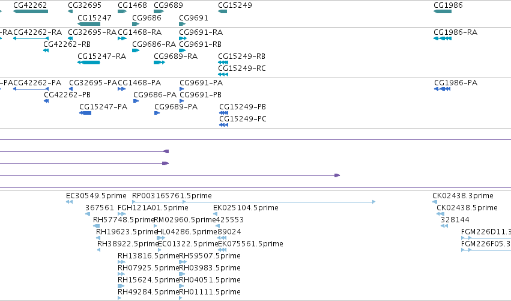
Task: Select the RP003165761.5prime EST label
Action: click(x=172, y=196)
